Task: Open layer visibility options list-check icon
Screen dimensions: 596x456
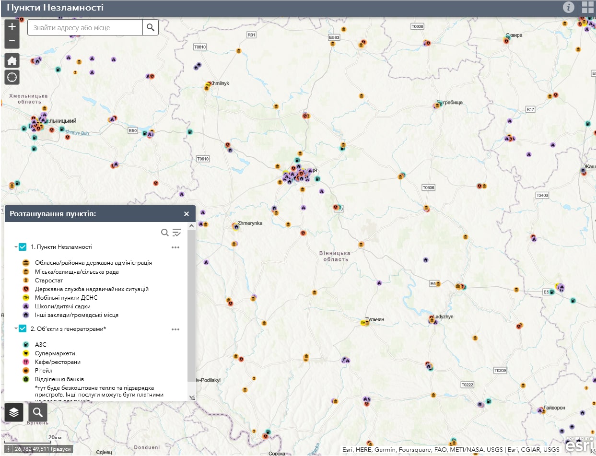Action: [177, 233]
